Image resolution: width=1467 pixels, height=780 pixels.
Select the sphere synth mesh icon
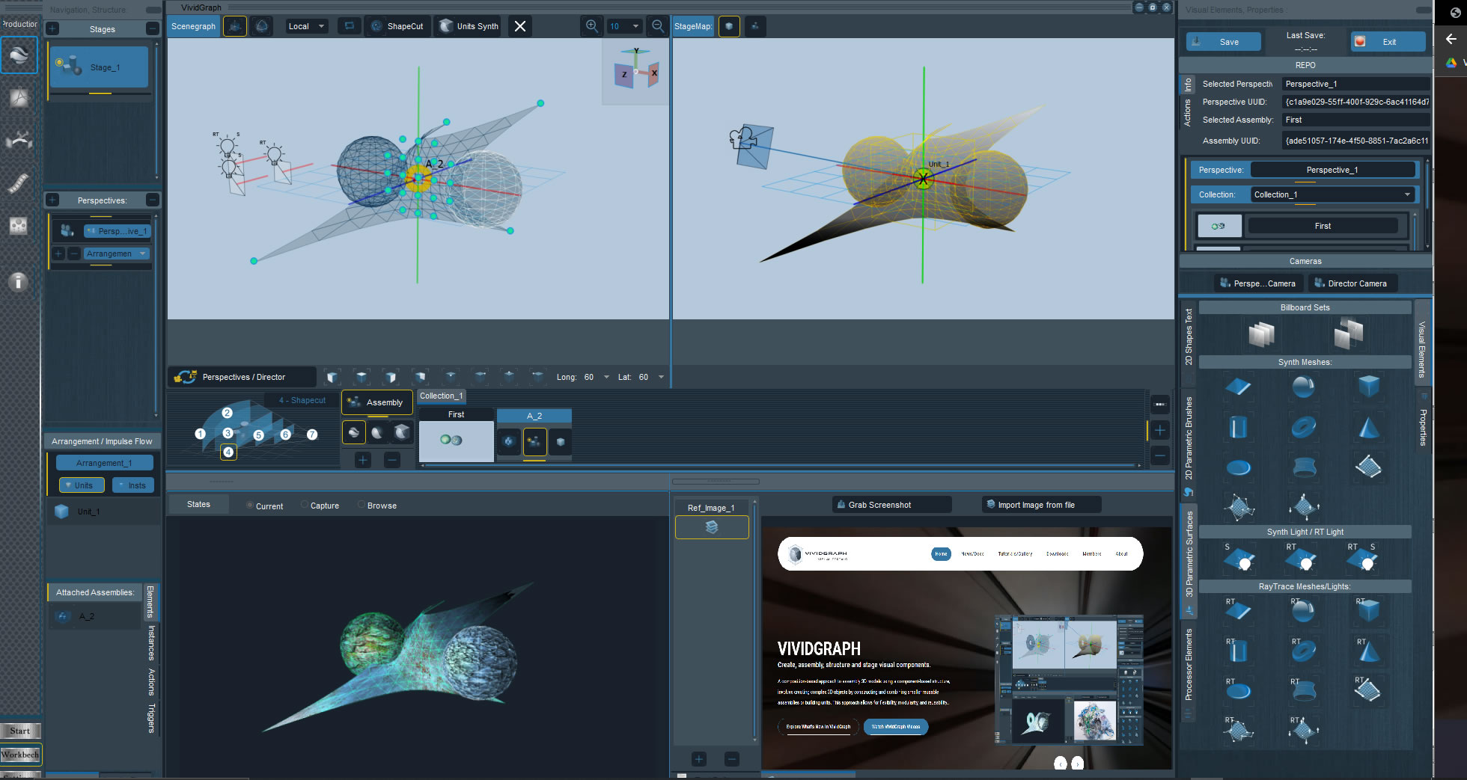[x=1302, y=387]
